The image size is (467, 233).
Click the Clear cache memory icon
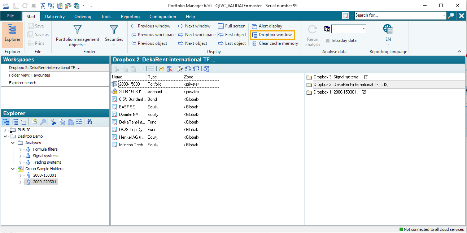coord(254,43)
